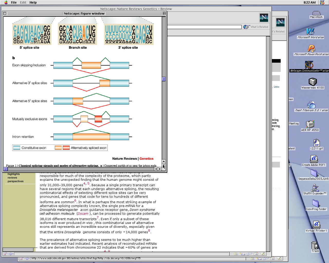Click the Trash icon on desktop

coord(315,246)
